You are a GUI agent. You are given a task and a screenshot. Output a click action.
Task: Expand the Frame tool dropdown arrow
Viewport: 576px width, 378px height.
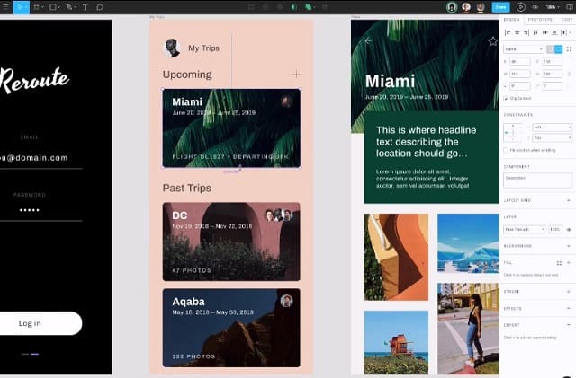coord(42,7)
